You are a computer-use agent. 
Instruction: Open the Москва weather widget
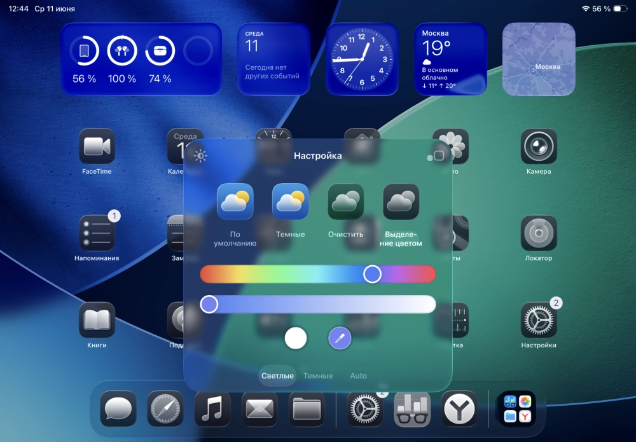[x=450, y=59]
